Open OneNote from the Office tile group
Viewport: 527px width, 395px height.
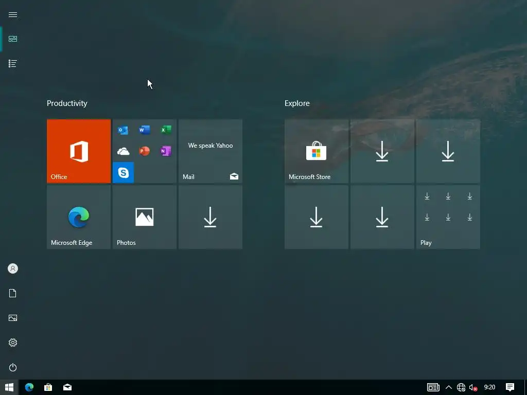click(166, 151)
